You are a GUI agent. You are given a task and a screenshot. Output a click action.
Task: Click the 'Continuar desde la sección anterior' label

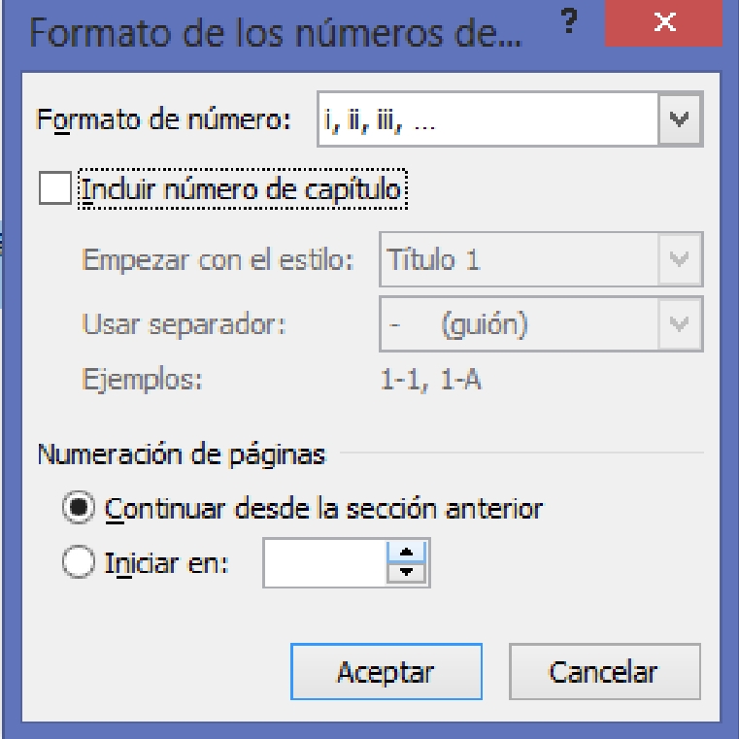point(323,509)
